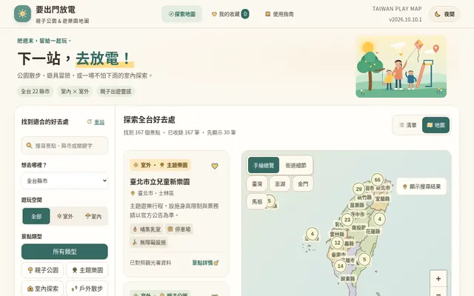Click the map cluster marker 12
Viewport: 474px width, 296px height.
click(x=338, y=243)
